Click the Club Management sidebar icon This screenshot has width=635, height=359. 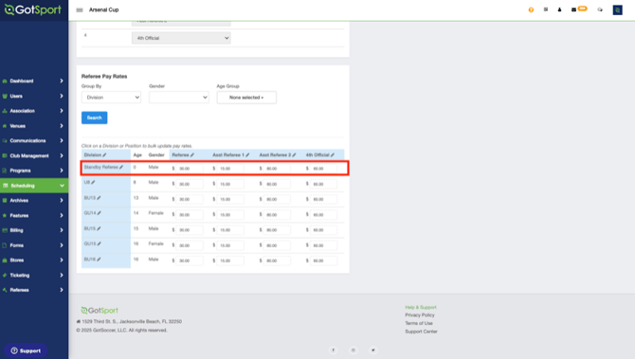[5, 156]
